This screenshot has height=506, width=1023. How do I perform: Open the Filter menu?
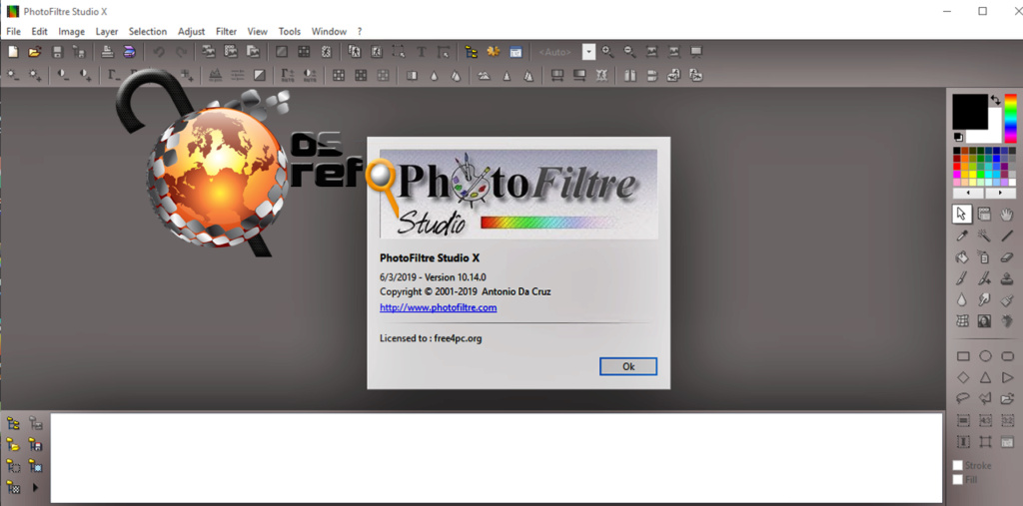click(x=227, y=31)
